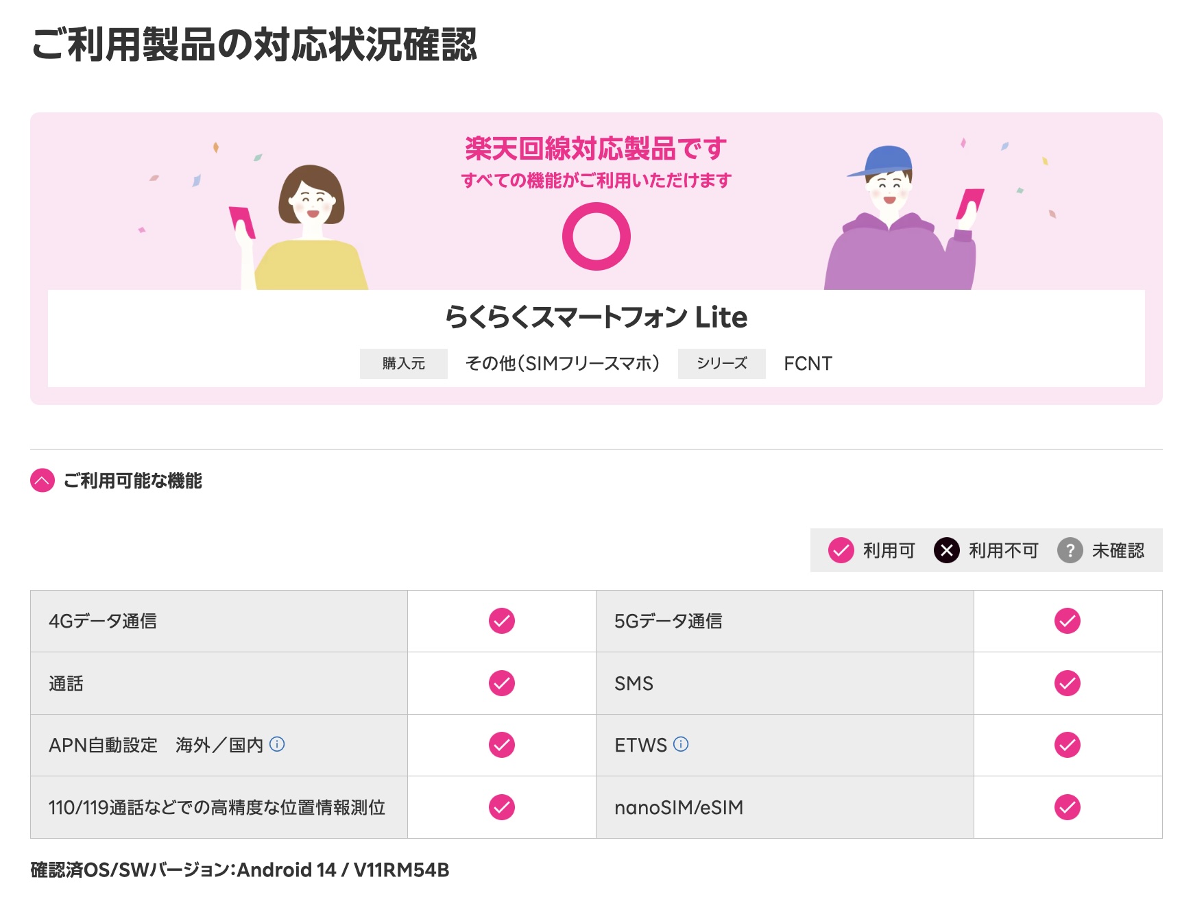The width and height of the screenshot is (1193, 899).
Task: Open info icon next to APN自動設定
Action: pos(277,744)
